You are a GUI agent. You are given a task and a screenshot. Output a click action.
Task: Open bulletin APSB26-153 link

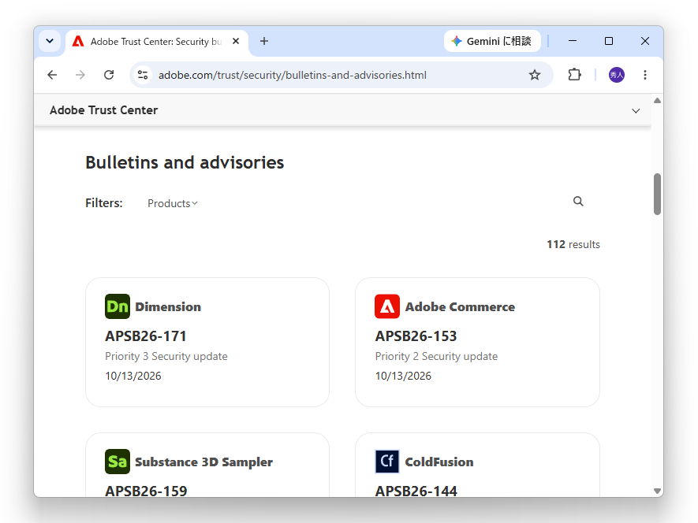click(416, 336)
